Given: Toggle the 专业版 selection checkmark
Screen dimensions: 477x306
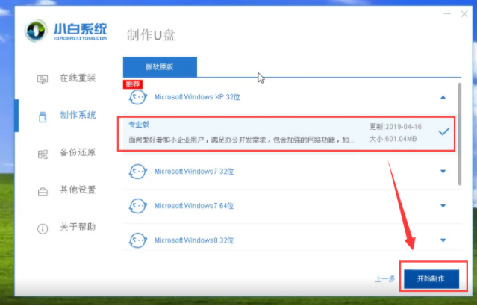Looking at the screenshot, I should (443, 131).
